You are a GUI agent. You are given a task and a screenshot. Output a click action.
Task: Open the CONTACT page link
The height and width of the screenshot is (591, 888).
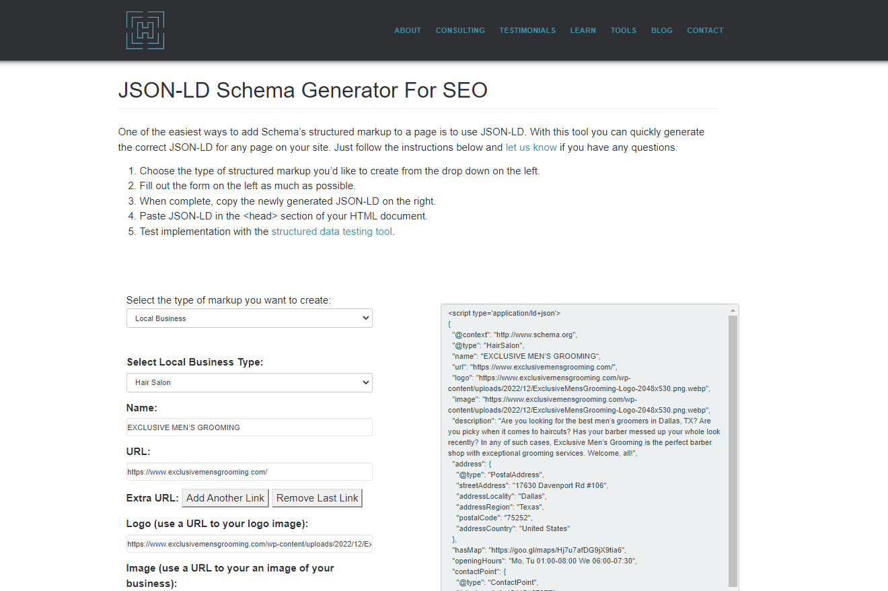(705, 30)
